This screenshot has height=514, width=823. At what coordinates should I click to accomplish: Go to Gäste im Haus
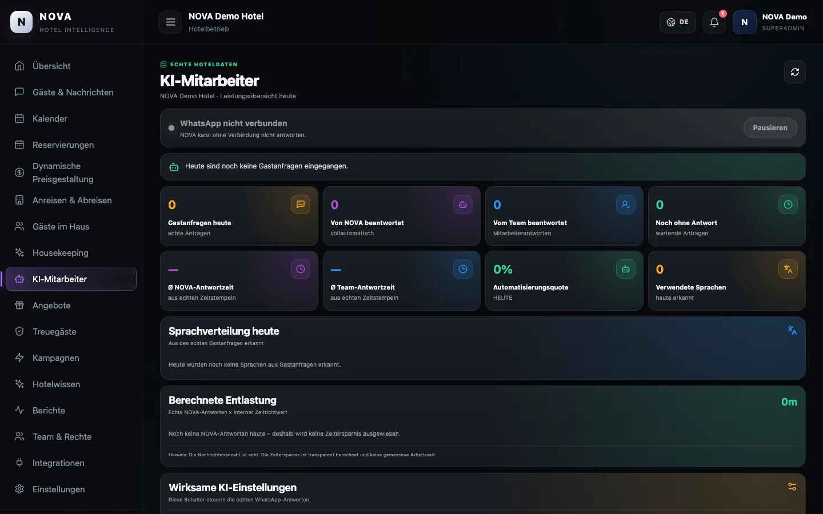tap(71, 227)
